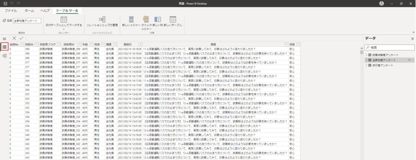Open the model relationship view icon
The height and width of the screenshot is (160, 416).
click(4, 56)
